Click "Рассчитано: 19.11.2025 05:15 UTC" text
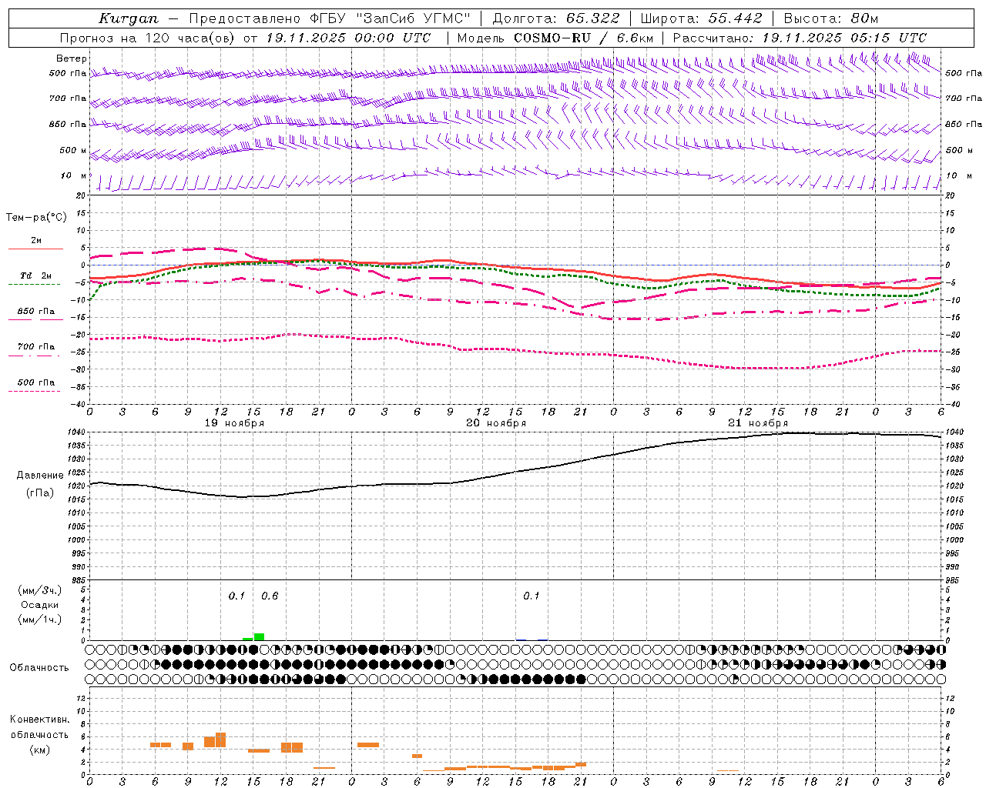Image resolution: width=986 pixels, height=788 pixels. coord(800,38)
